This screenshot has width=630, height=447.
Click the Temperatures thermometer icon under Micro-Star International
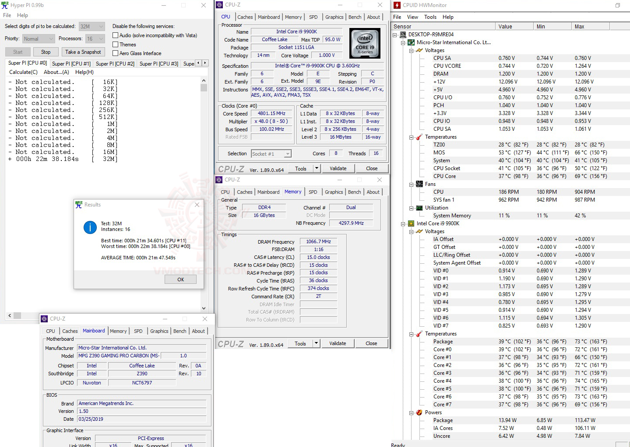coord(419,137)
